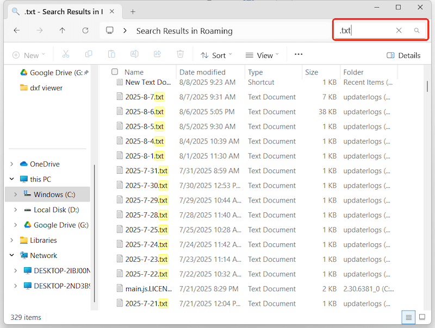
Task: Cut the selected file using toolbar
Action: [66, 54]
